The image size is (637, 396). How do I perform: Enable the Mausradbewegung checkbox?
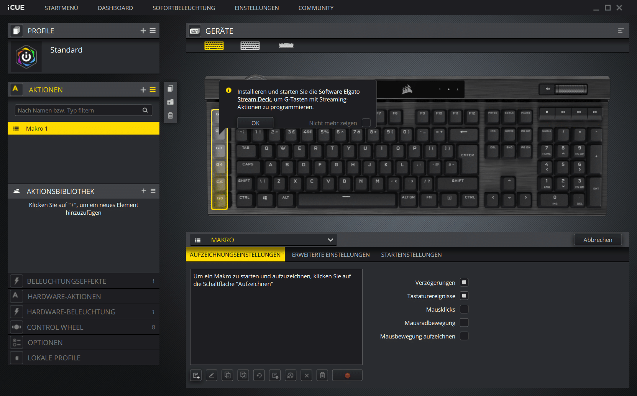[464, 323]
